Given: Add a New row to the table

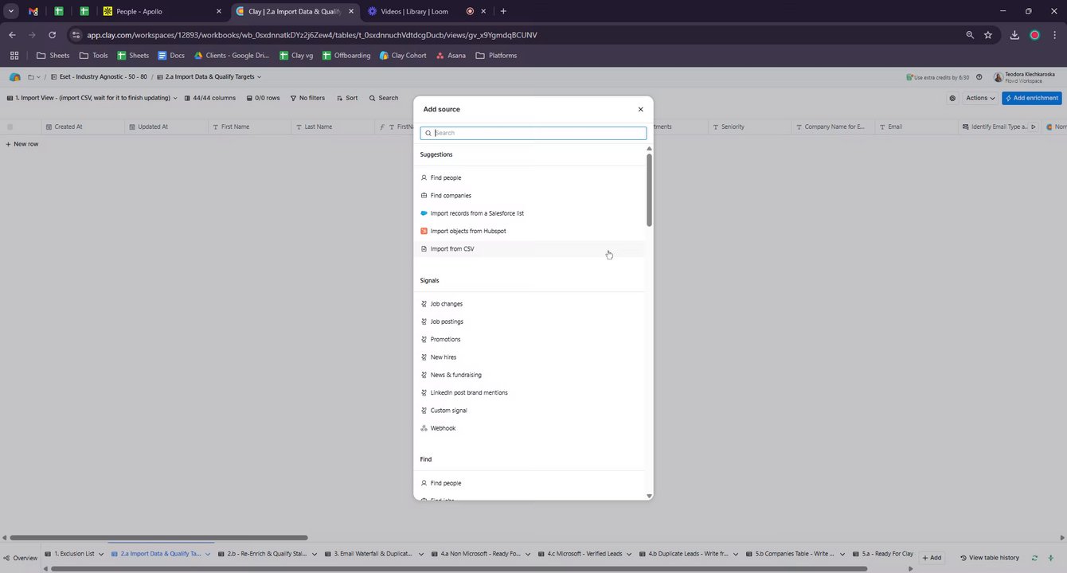Looking at the screenshot, I should (x=22, y=144).
